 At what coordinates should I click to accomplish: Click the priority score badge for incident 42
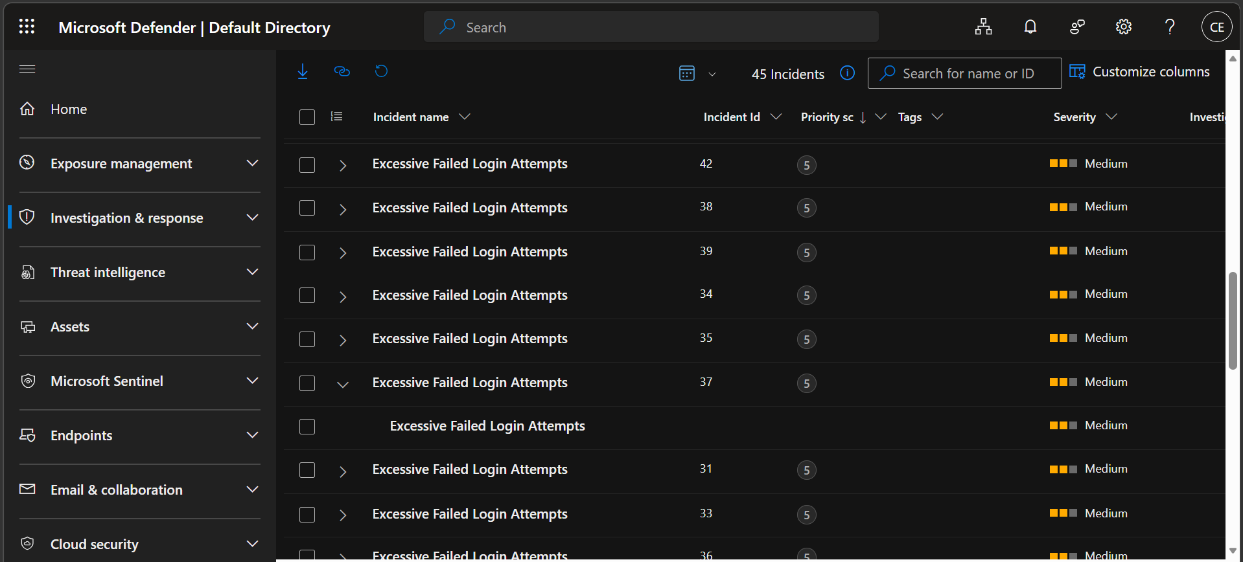pos(807,165)
